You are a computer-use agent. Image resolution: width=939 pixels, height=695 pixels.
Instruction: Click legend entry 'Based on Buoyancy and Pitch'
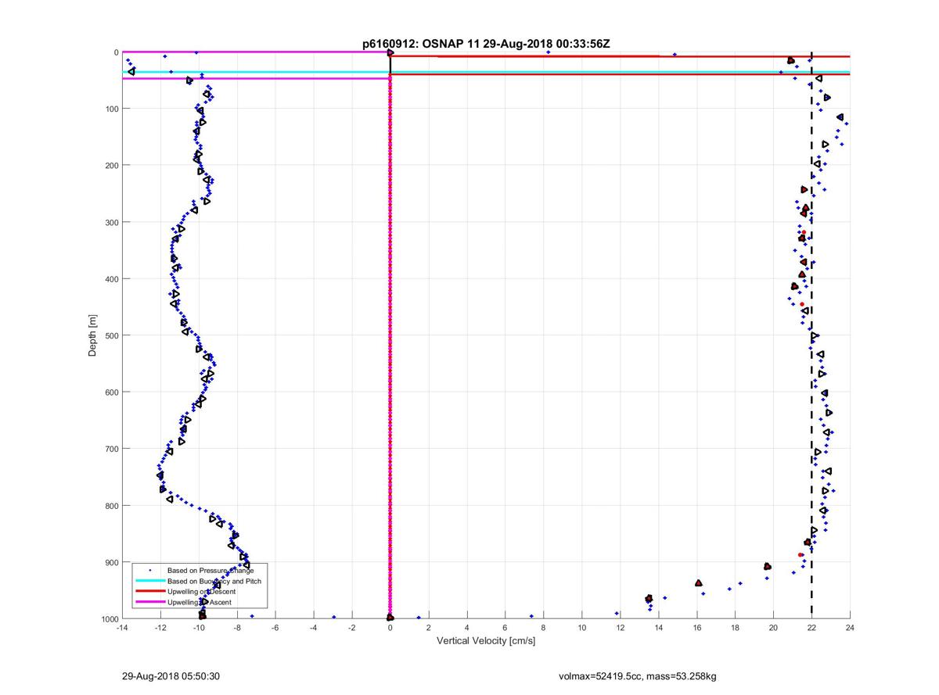(214, 581)
